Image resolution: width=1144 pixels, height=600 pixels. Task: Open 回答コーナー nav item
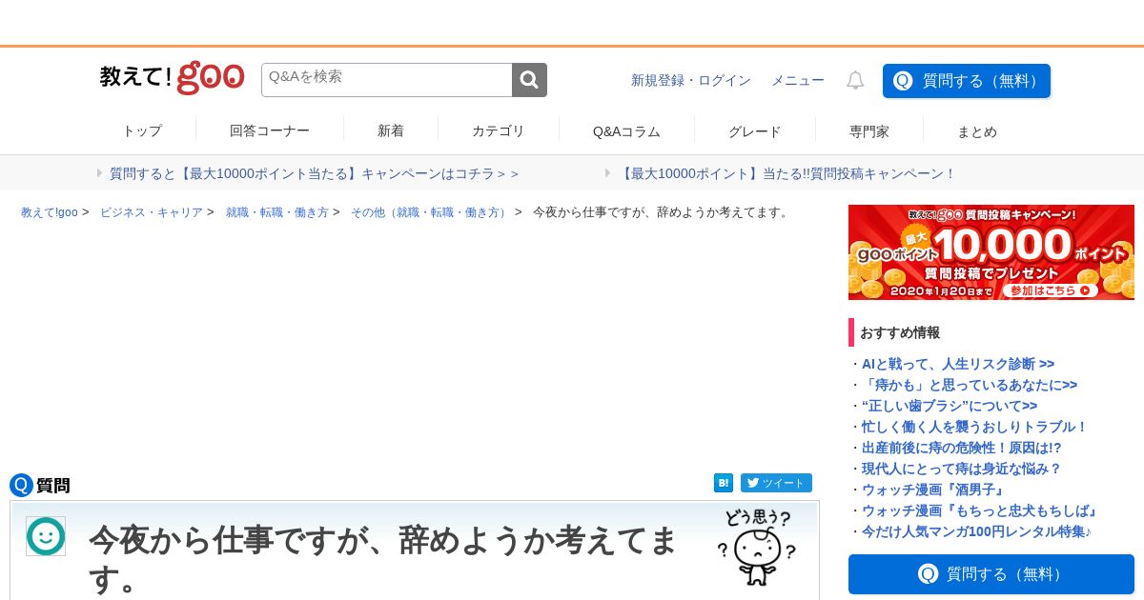click(x=270, y=131)
